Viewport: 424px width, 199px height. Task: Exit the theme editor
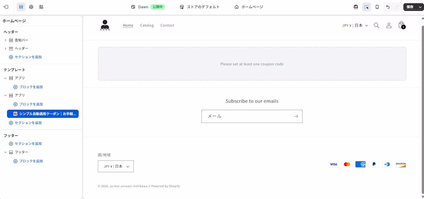pos(6,7)
